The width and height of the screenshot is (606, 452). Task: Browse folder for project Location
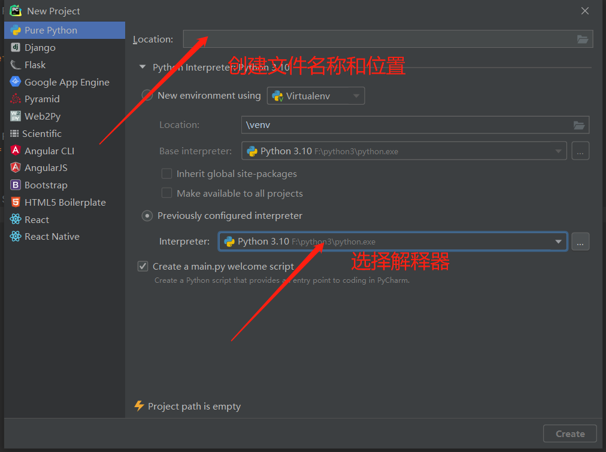583,39
